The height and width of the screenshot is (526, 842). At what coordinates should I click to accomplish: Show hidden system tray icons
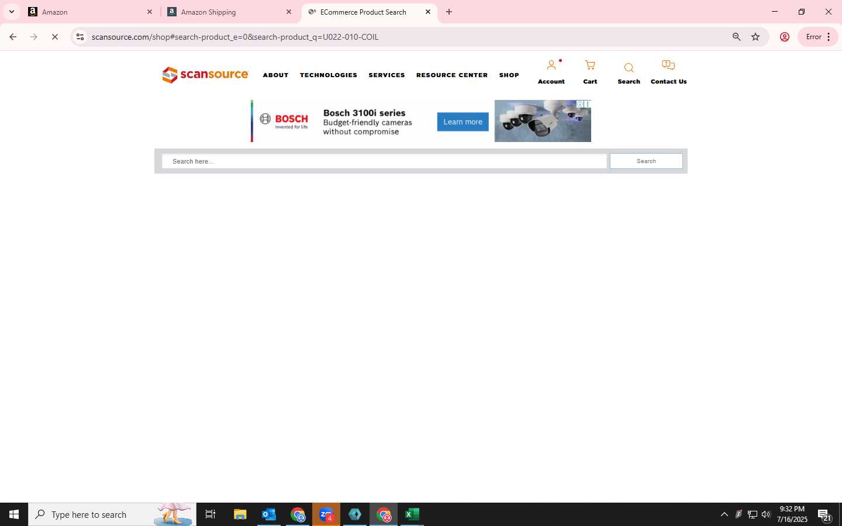[724, 514]
